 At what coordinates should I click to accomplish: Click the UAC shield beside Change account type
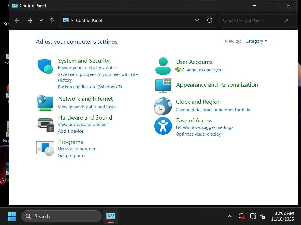(178, 70)
